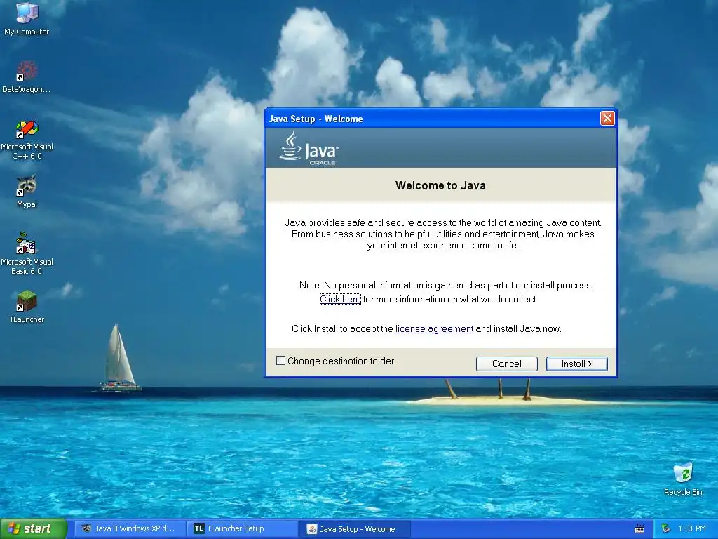
Task: Click the Welcome to Java heading
Action: [440, 185]
